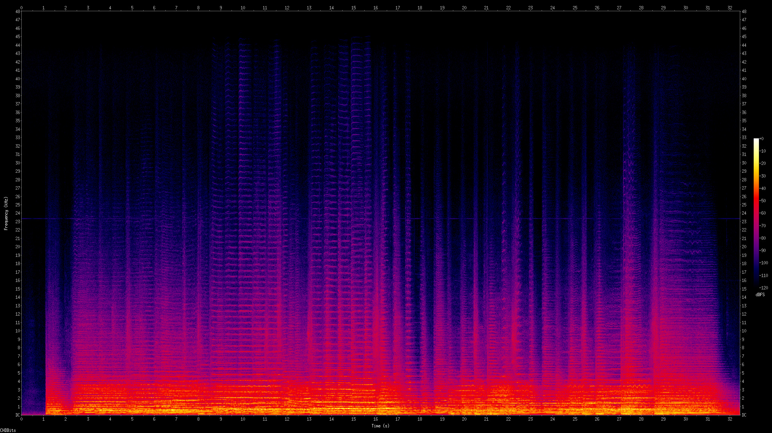Click 10 on the left frequency axis

click(18, 331)
